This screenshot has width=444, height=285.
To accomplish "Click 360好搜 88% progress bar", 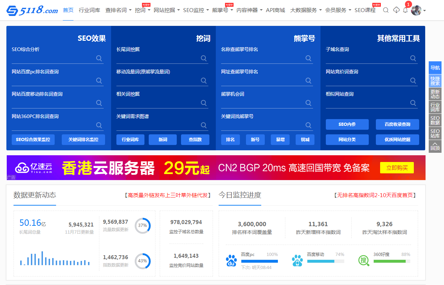I will (x=392, y=261).
